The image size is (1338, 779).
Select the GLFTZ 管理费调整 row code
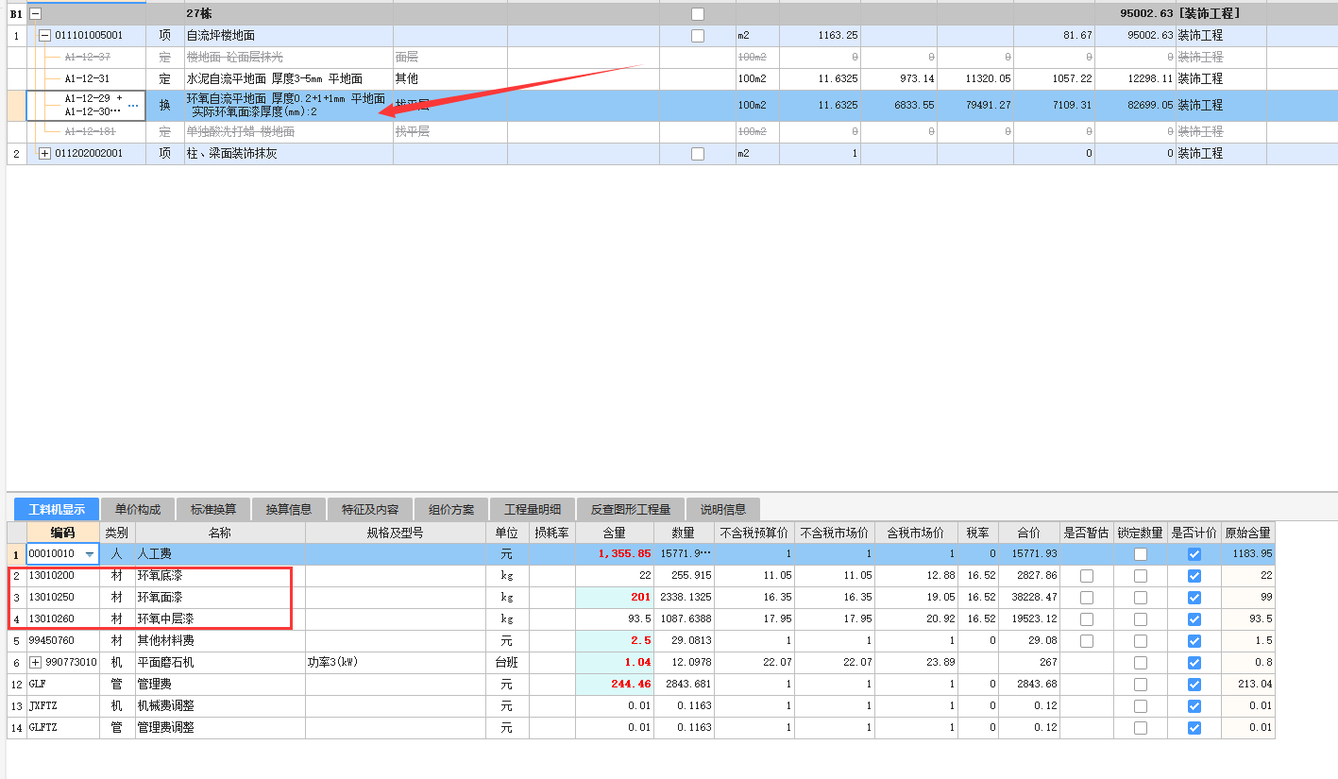pos(62,727)
